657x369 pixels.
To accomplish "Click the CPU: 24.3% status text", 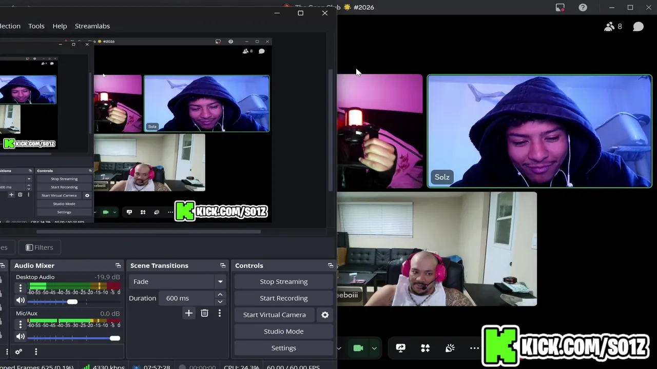I will (241, 366).
